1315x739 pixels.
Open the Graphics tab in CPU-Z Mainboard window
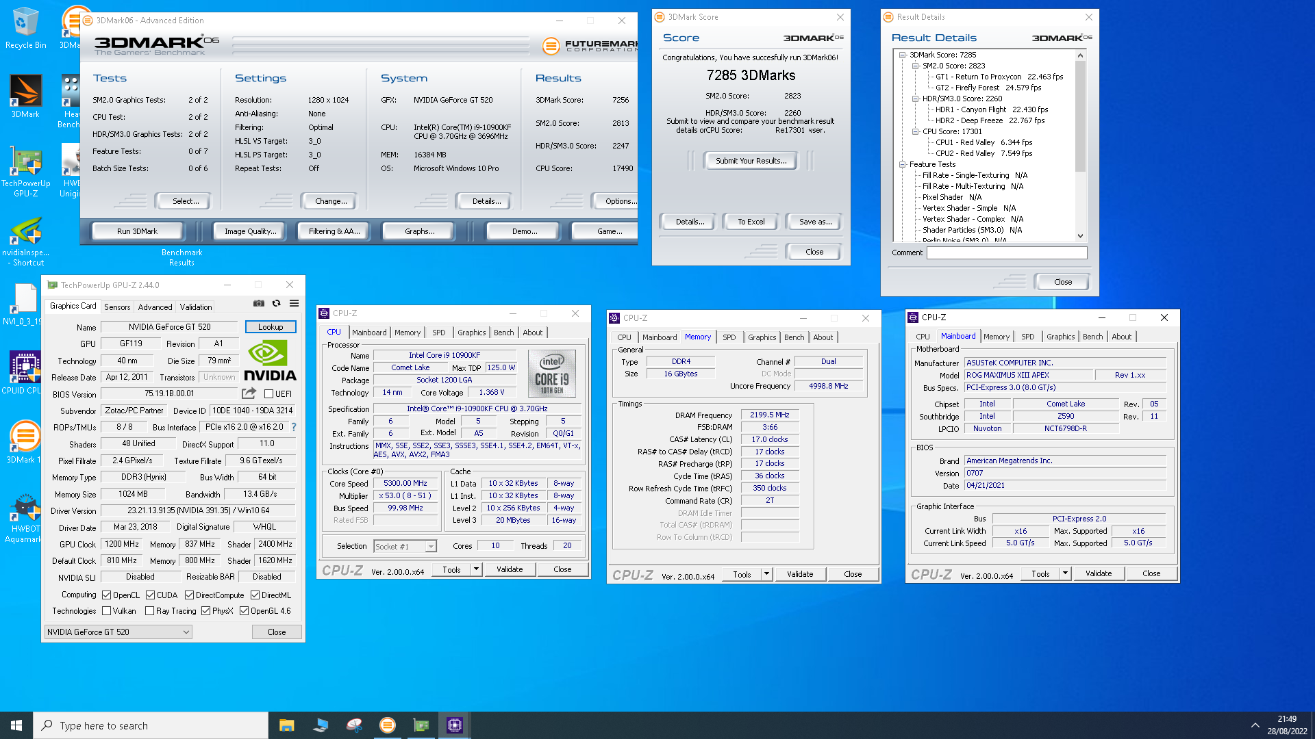pos(1061,337)
